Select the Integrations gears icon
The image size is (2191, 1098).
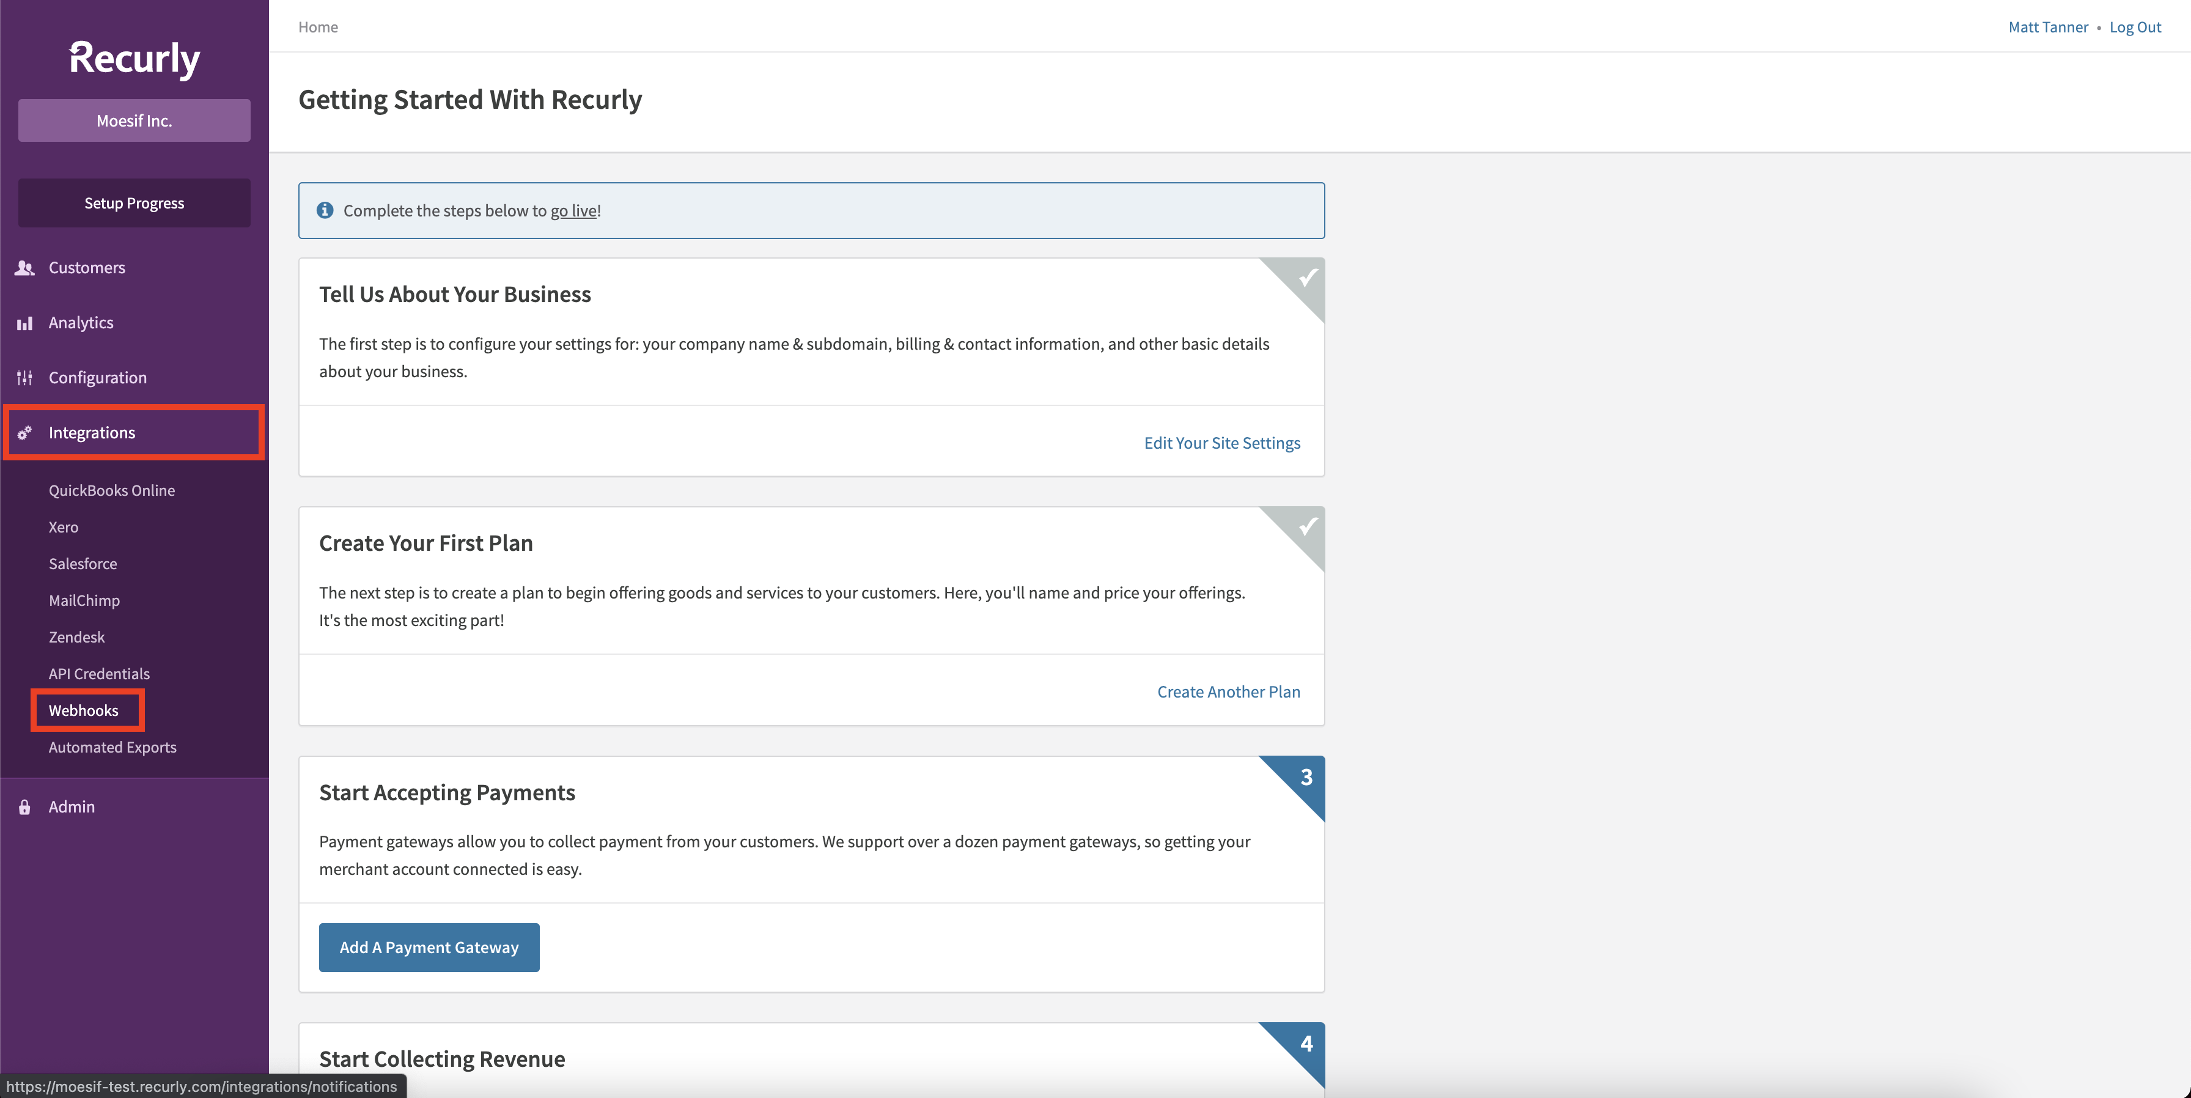click(24, 432)
